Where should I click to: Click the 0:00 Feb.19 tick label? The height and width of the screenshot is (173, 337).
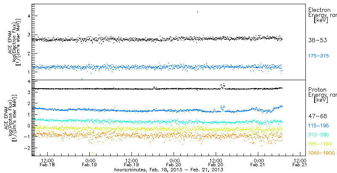tap(89, 163)
